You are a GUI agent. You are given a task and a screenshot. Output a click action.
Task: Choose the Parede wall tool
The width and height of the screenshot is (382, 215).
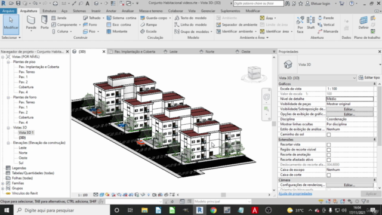pyautogui.click(x=31, y=23)
